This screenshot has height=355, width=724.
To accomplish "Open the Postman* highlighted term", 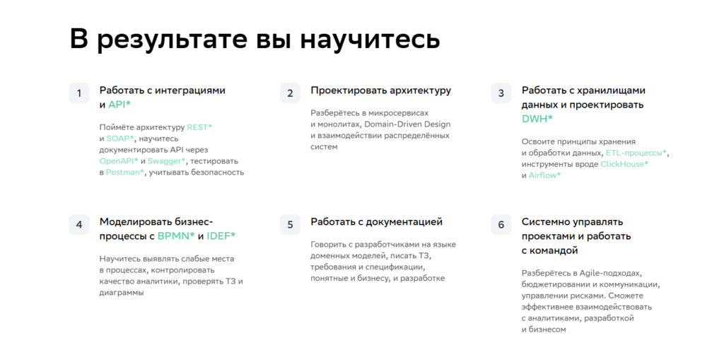I will [x=125, y=172].
